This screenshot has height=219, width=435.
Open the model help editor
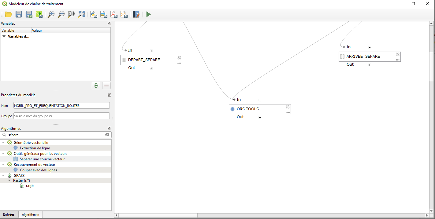point(136,14)
